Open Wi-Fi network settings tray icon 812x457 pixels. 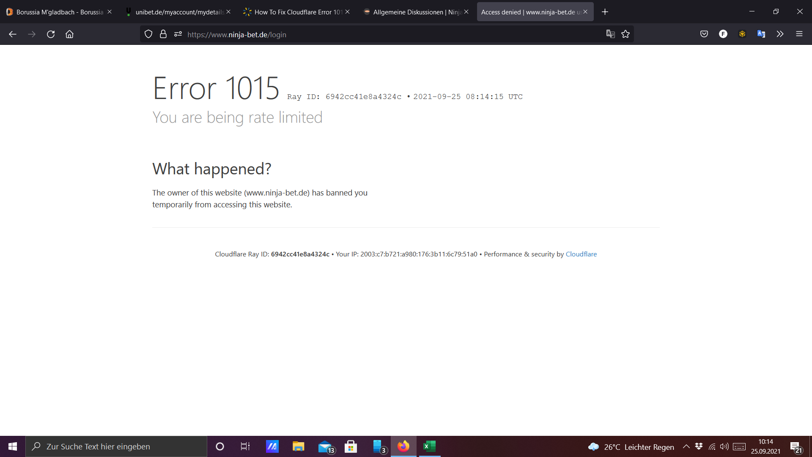[x=712, y=446]
